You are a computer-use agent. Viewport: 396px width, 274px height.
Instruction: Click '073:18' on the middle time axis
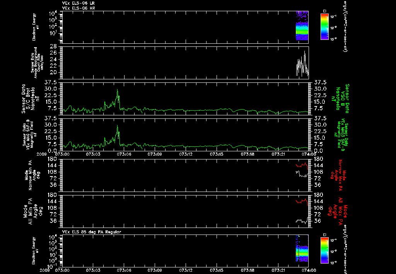247,154
